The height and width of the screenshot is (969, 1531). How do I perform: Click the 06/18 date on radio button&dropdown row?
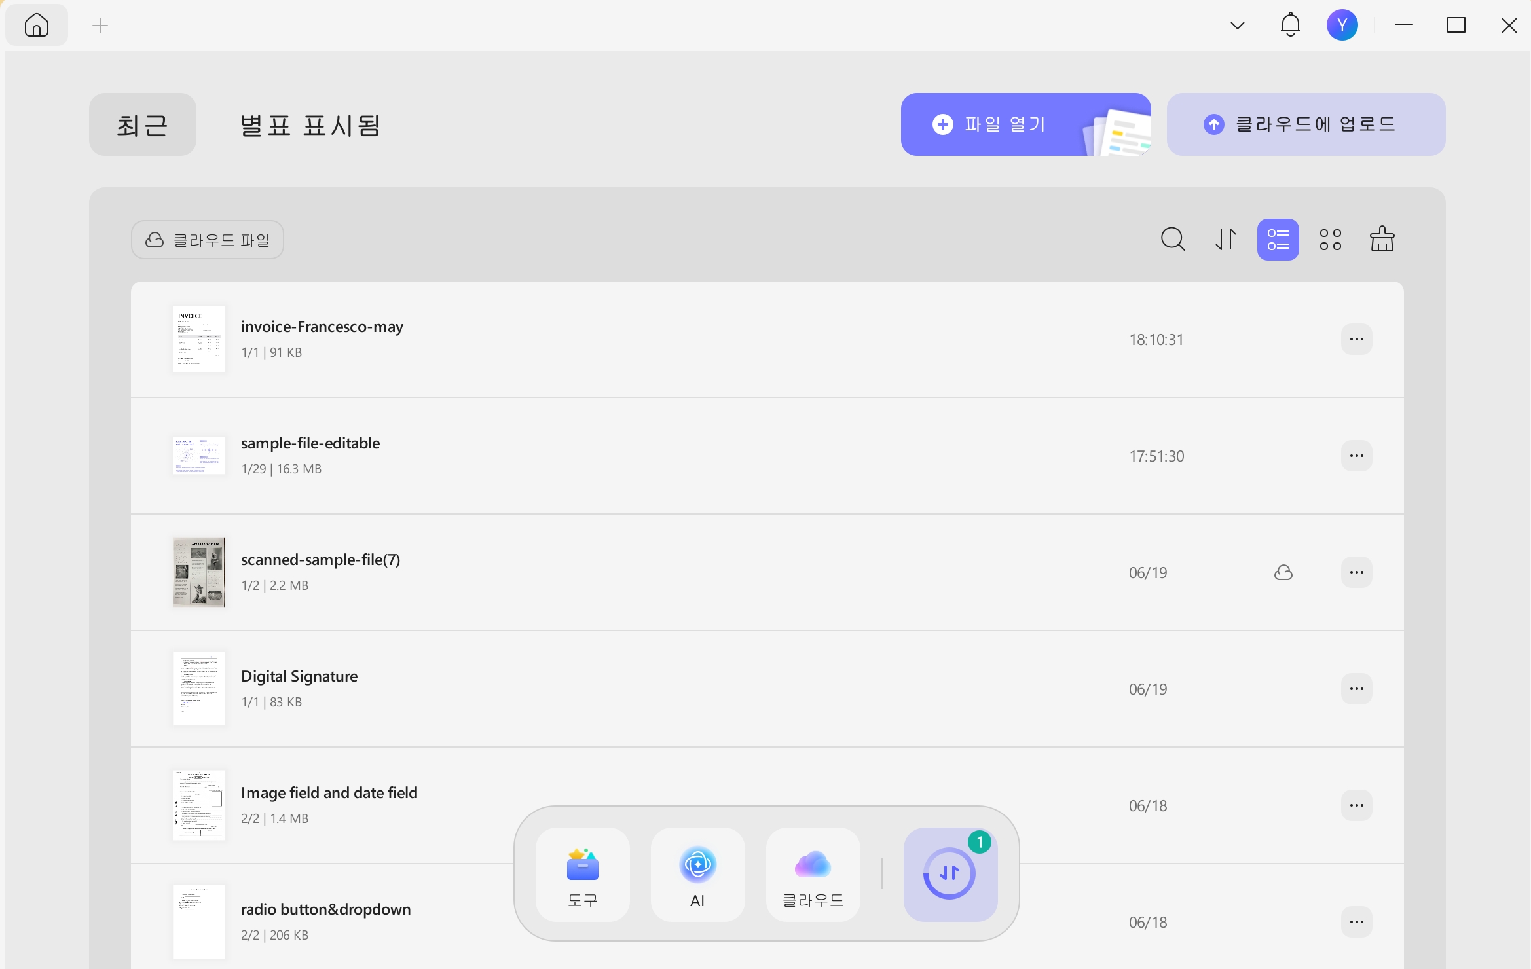coord(1148,923)
